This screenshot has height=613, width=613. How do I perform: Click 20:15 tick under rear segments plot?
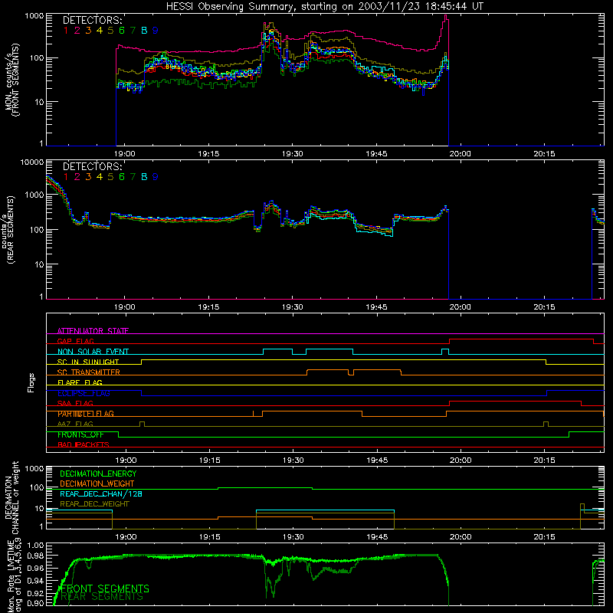[544, 307]
